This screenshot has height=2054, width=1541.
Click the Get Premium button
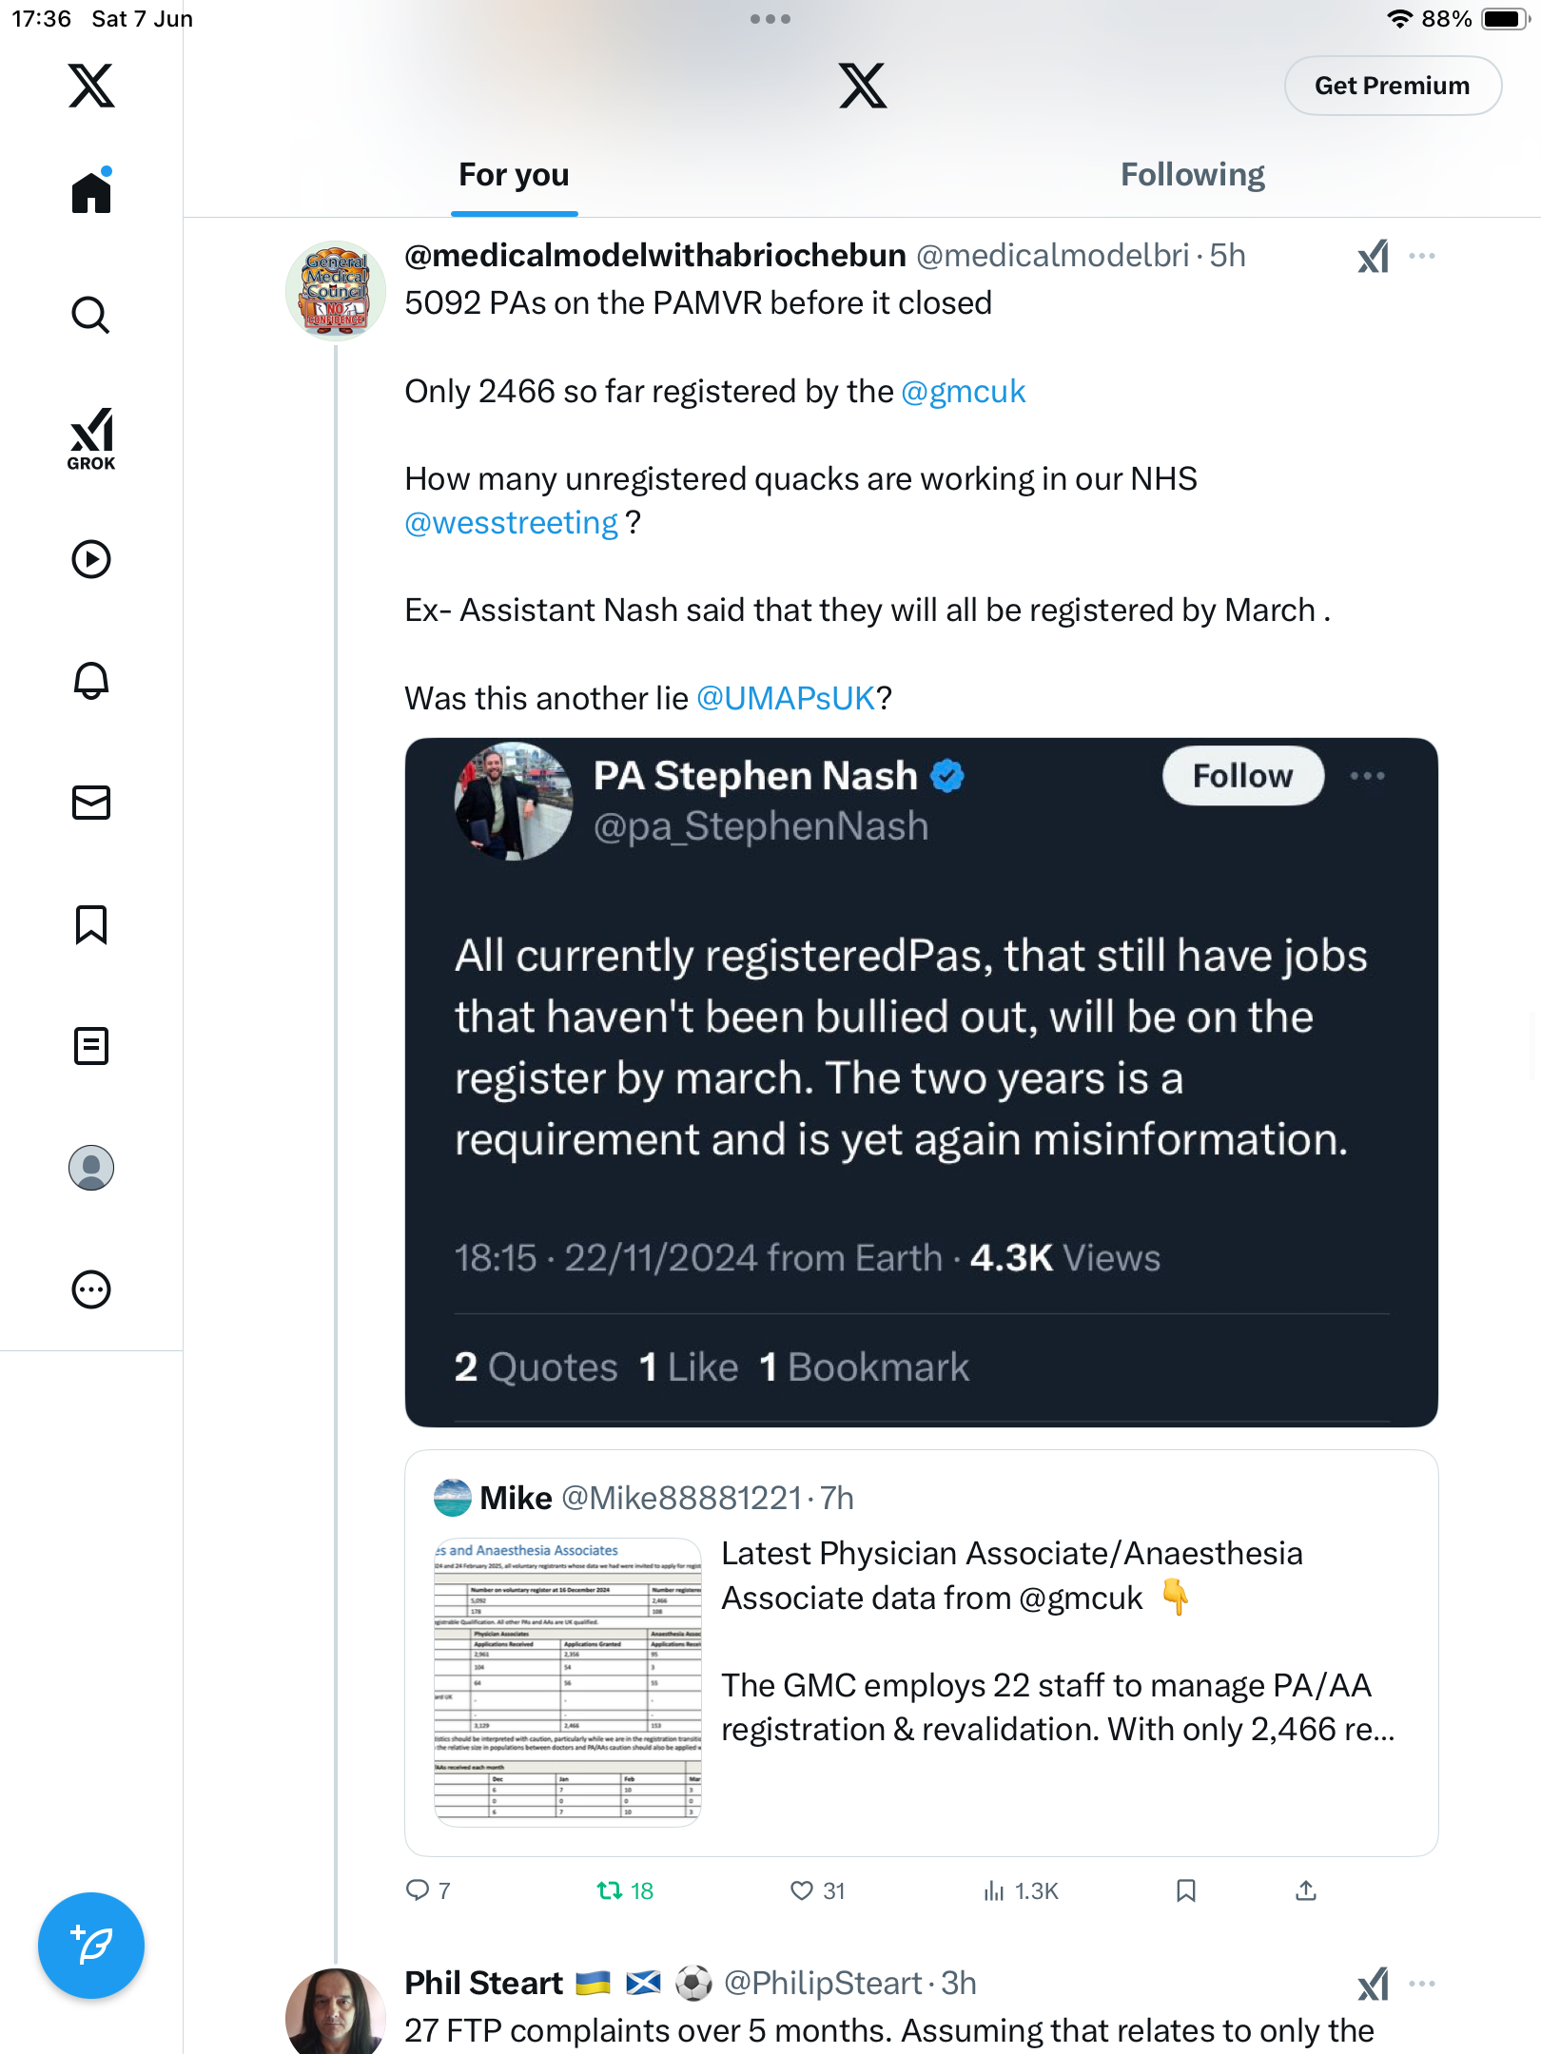pyautogui.click(x=1393, y=86)
